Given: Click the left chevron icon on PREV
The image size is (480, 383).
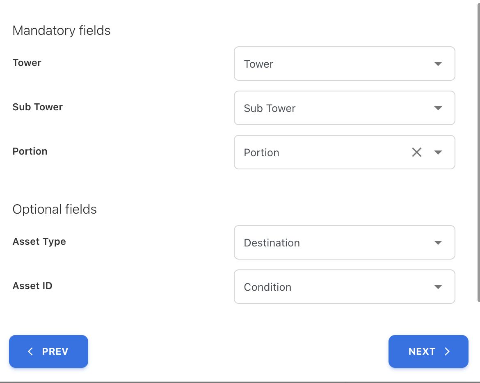Looking at the screenshot, I should pos(30,351).
